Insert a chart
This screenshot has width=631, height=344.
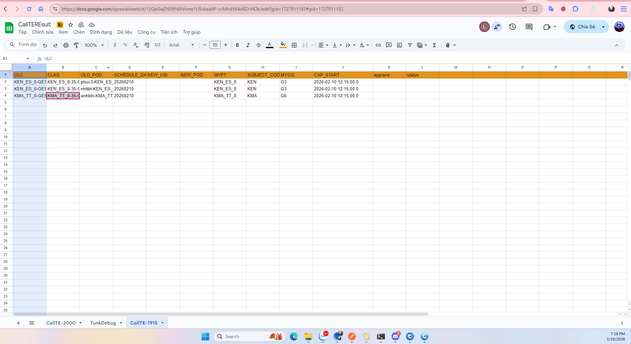click(399, 45)
